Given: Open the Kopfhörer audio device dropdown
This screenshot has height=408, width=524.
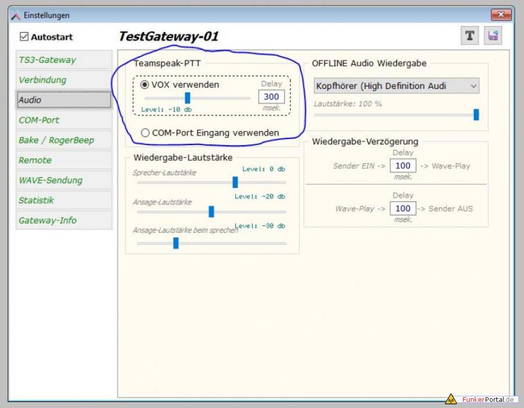Looking at the screenshot, I should (396, 86).
